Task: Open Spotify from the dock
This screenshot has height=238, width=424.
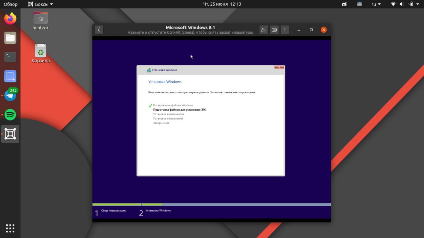Action: coord(10,115)
